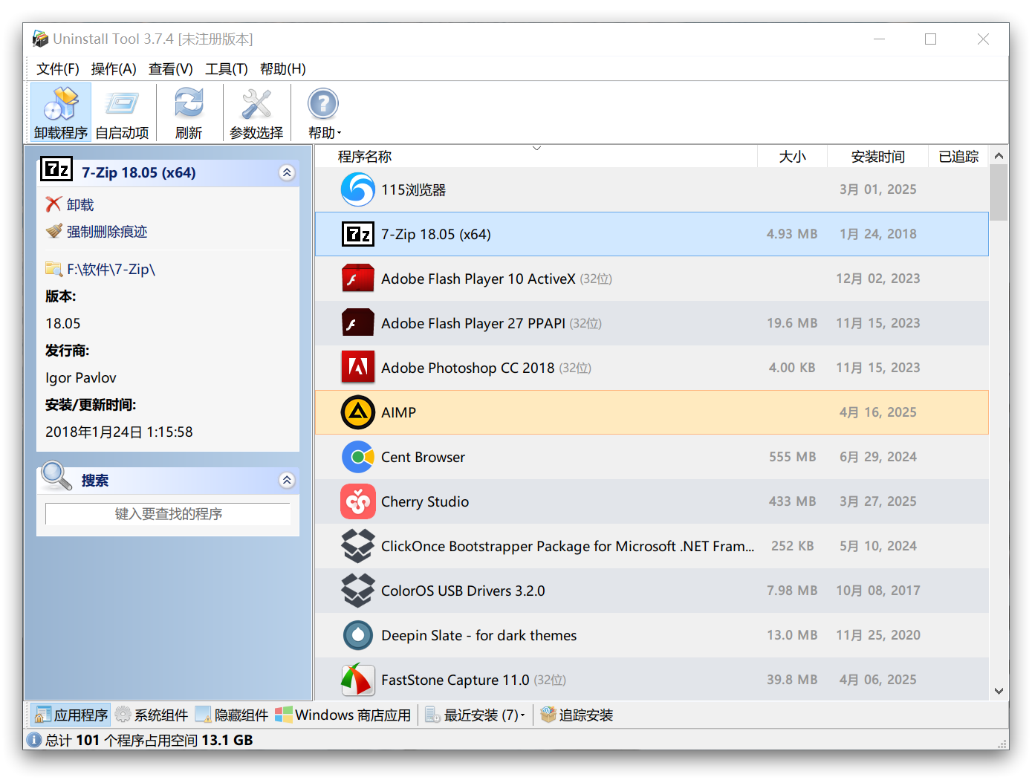The image size is (1032, 780).
Task: Click the Cent Browser icon
Action: pyautogui.click(x=357, y=457)
